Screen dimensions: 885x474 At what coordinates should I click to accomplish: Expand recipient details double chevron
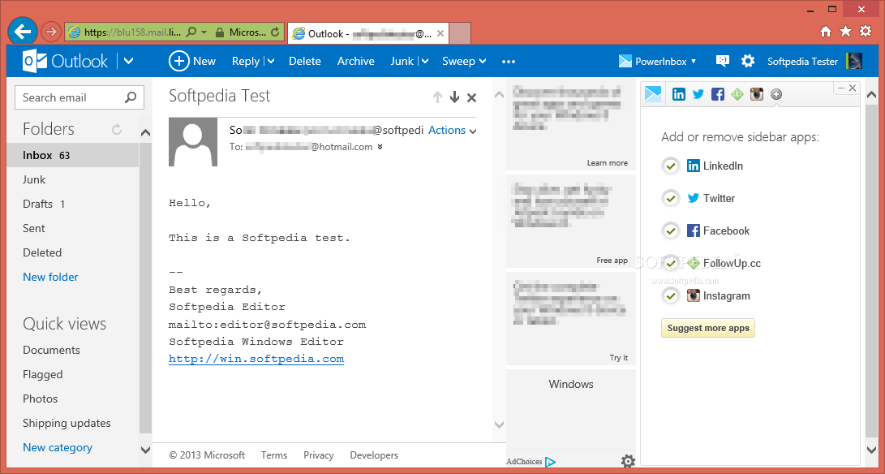point(380,147)
